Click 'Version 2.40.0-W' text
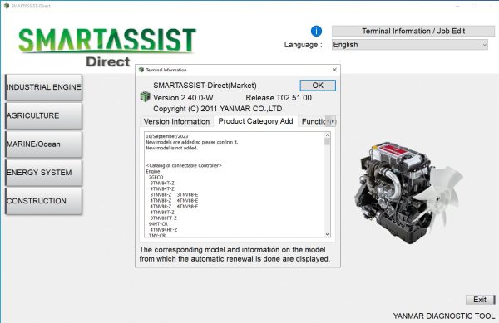This screenshot has height=323, width=499. tap(183, 97)
